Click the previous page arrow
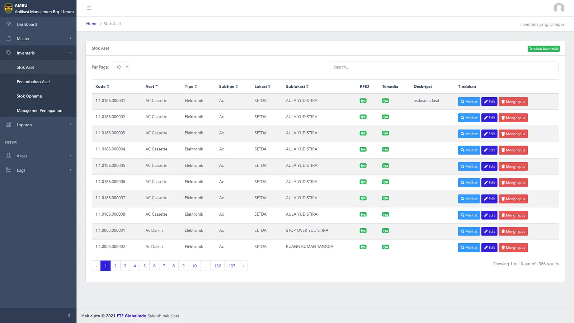This screenshot has height=323, width=574. pos(96,266)
